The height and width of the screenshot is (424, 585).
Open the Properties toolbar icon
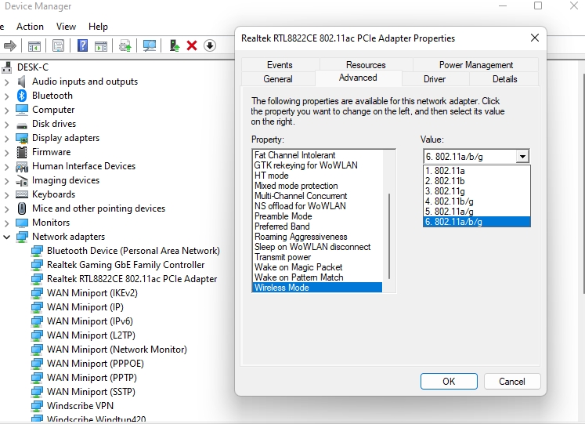(x=58, y=46)
